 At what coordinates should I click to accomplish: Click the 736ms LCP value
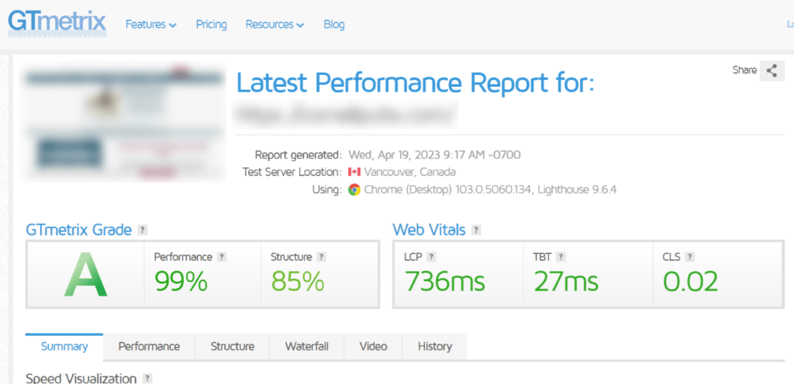tap(444, 282)
